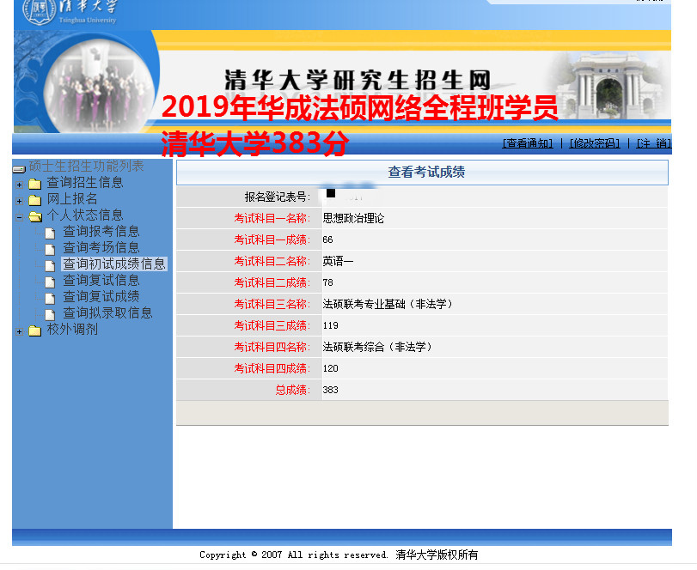Collapse the 个人状态信息 tree node
Viewport: 697px width, 570px height.
point(19,217)
